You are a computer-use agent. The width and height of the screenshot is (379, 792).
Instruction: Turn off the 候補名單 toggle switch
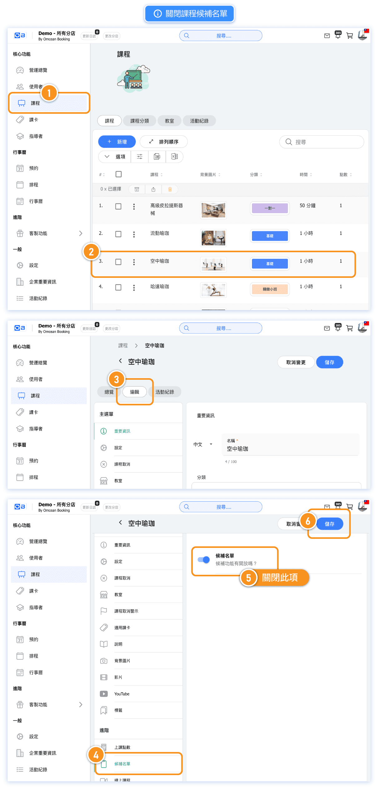pos(204,559)
